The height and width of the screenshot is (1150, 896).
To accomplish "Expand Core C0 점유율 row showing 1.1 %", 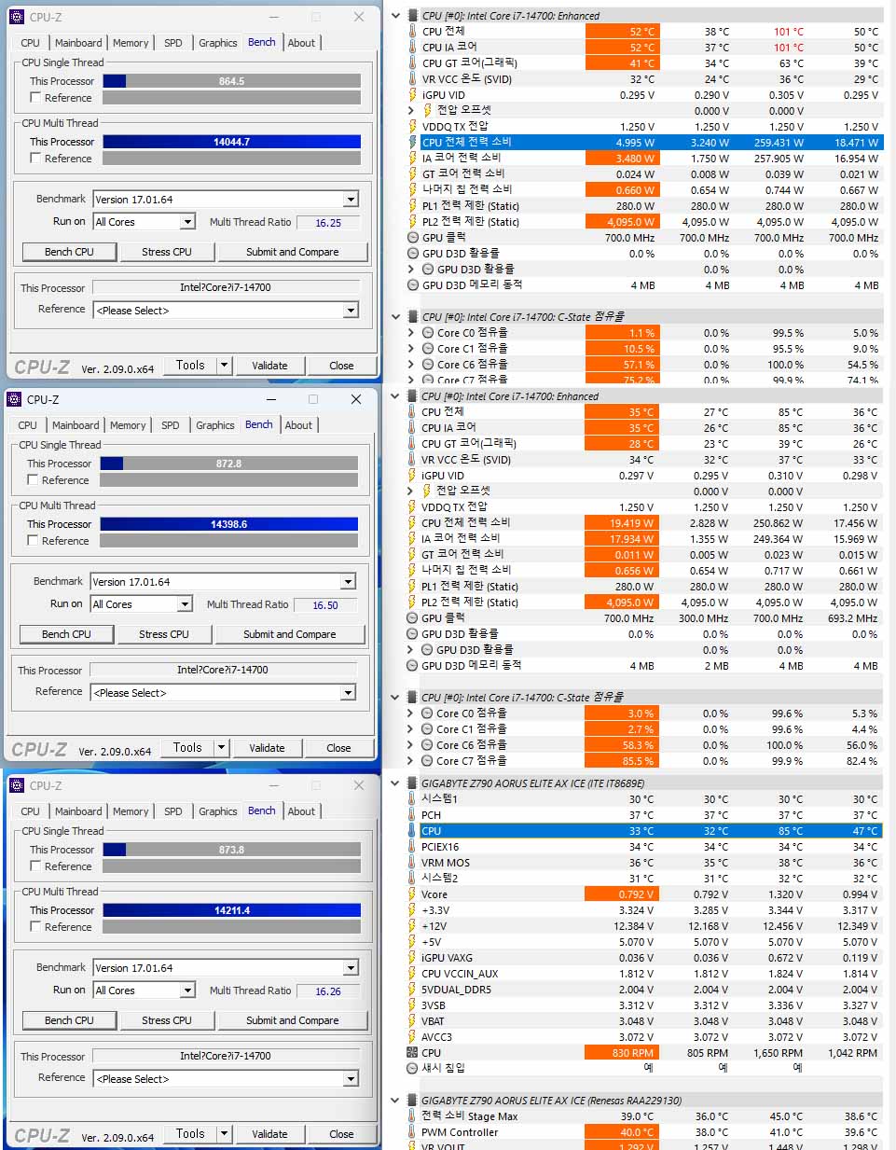I will [x=411, y=333].
